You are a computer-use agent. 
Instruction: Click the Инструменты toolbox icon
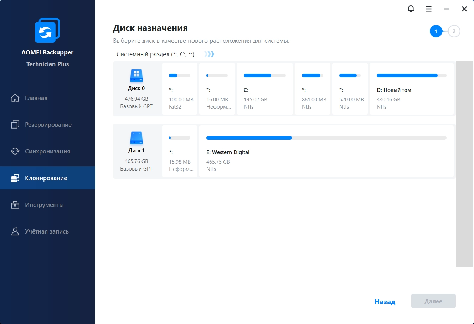click(15, 205)
